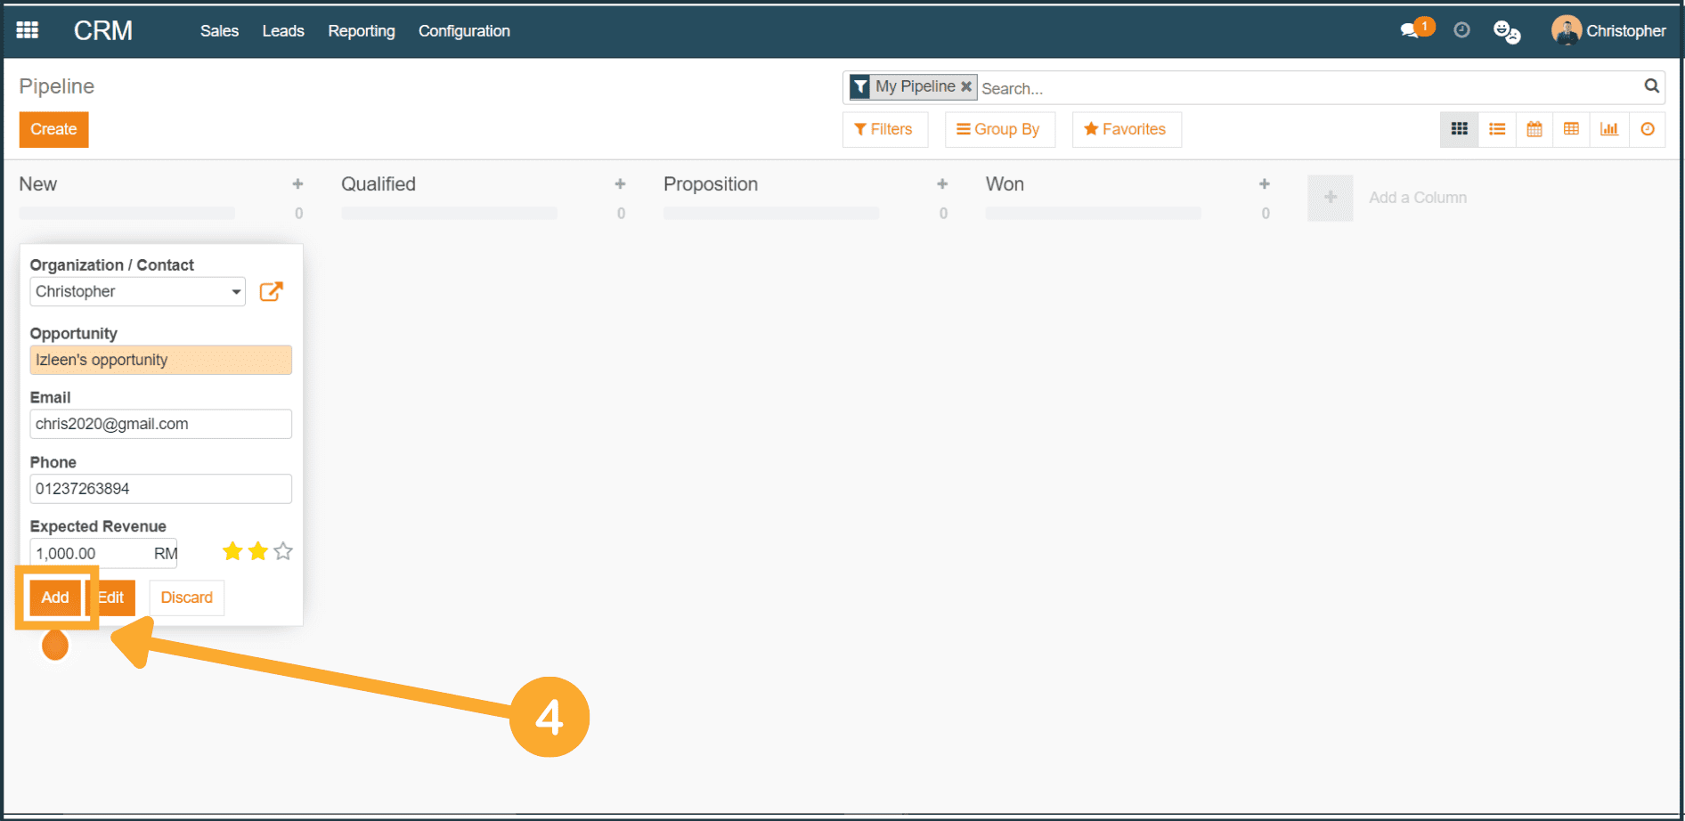Click the Email input field
This screenshot has height=821, width=1685.
pyautogui.click(x=160, y=424)
